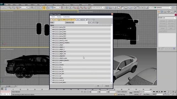177x99 pixels.
Task: Activate the Select and Move tool
Action: click(44, 8)
